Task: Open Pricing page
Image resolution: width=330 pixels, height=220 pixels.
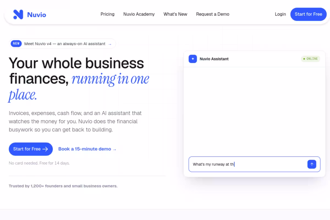Action: [x=108, y=14]
